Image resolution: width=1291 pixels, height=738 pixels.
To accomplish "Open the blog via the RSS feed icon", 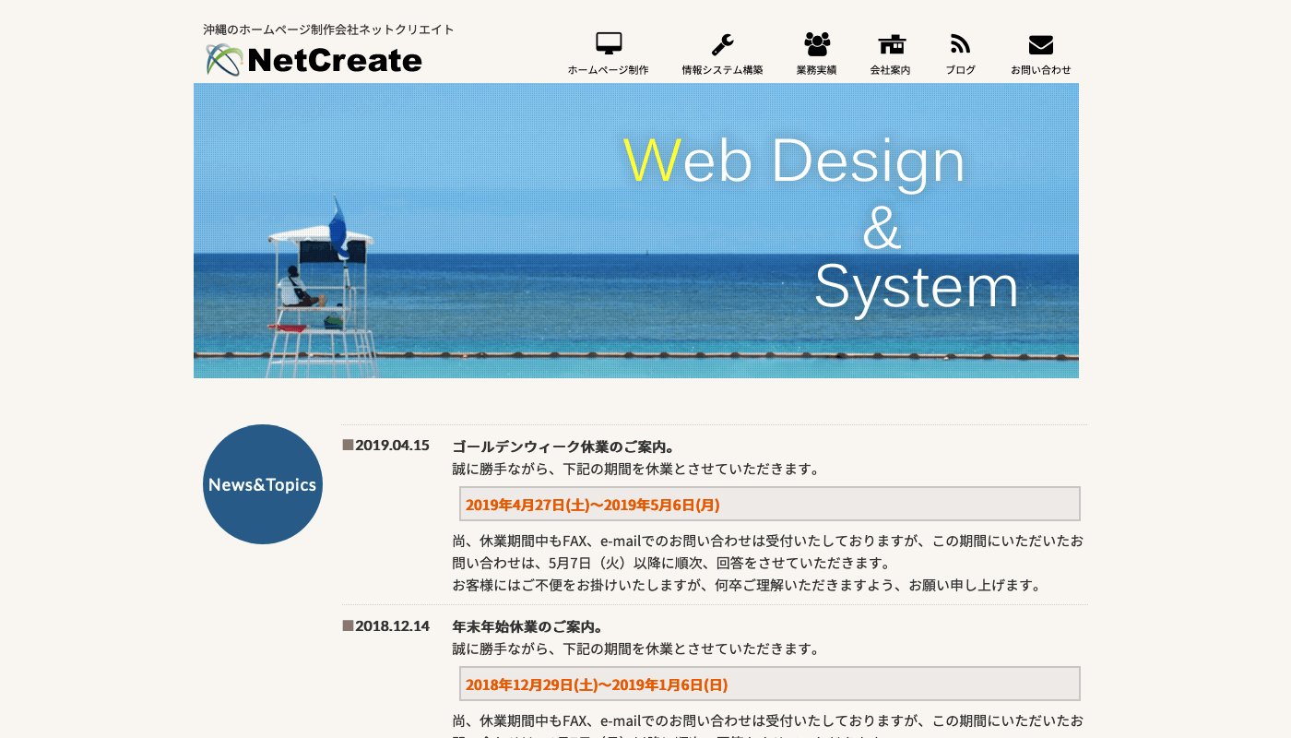I will coord(960,43).
